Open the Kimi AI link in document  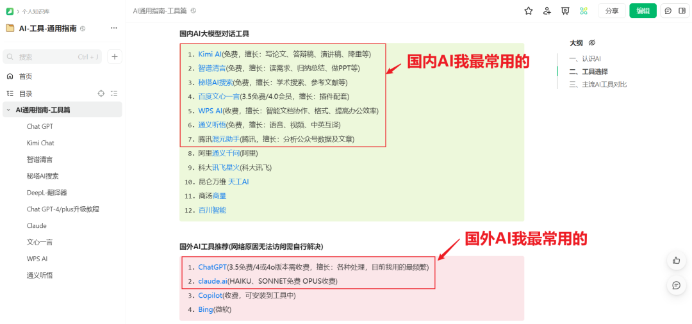210,54
